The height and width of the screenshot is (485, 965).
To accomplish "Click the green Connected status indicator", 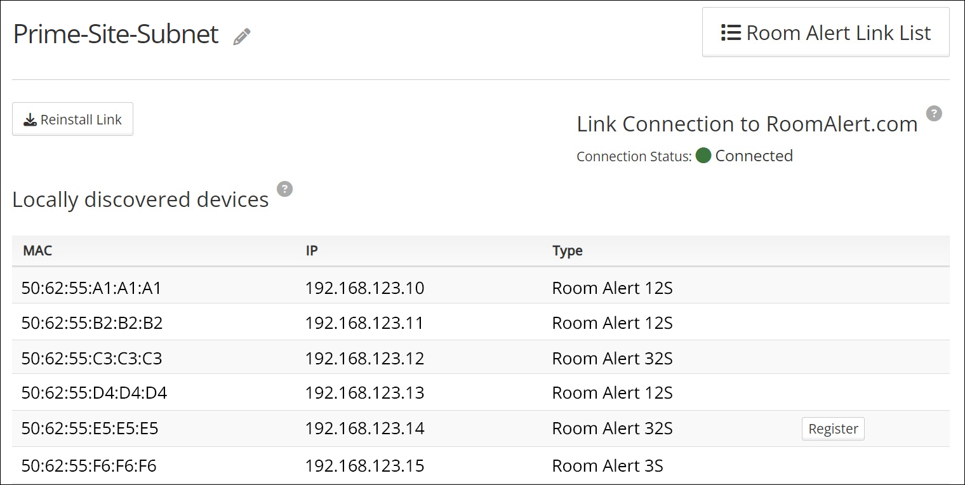I will click(703, 156).
